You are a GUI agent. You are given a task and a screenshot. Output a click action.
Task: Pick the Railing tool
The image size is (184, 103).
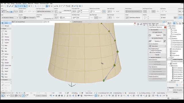pyautogui.click(x=6, y=54)
